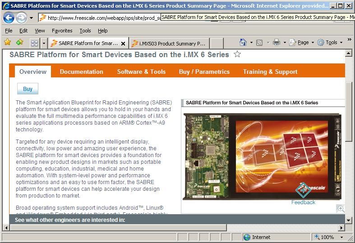Viewport: 355px width, 243px height.
Task: Open the Training & Support tab
Action: point(270,72)
